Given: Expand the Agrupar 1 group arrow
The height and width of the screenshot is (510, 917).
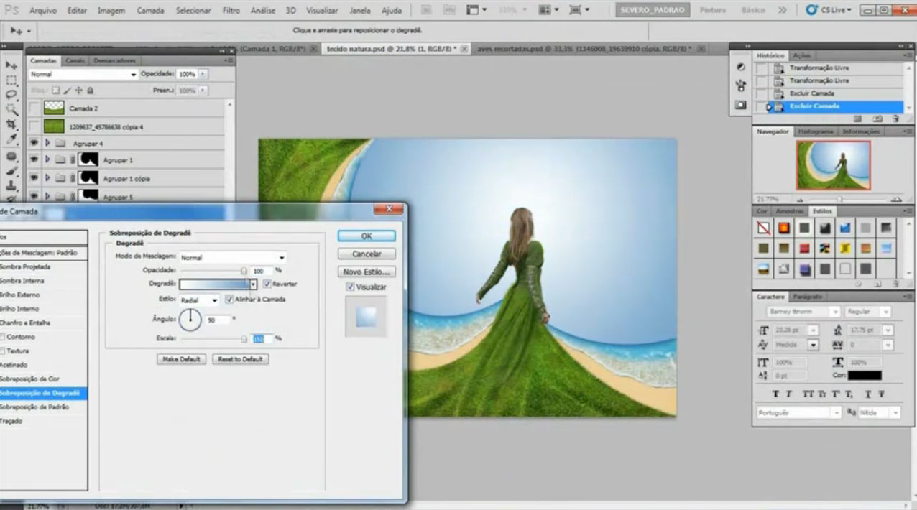Looking at the screenshot, I should tap(48, 159).
